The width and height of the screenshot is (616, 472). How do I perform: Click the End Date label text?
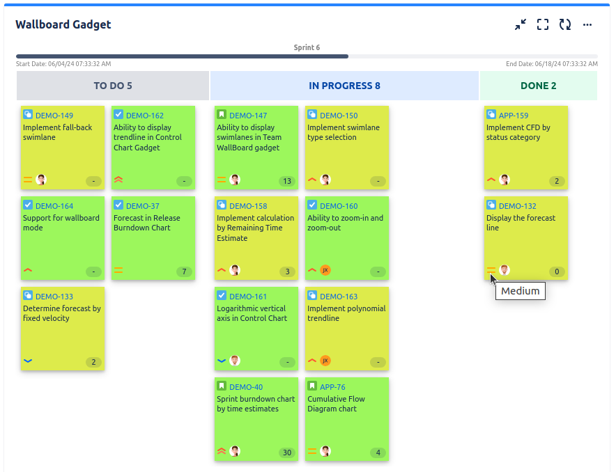pyautogui.click(x=552, y=63)
